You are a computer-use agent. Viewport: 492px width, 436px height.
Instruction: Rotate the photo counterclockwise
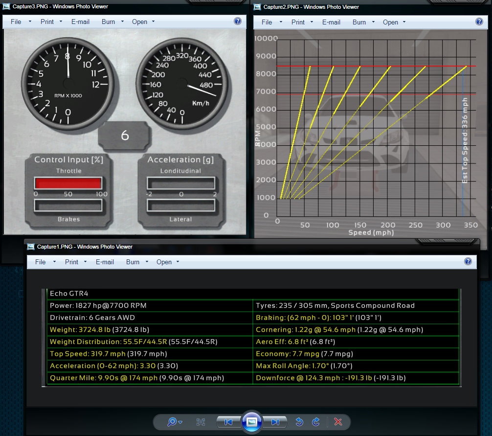point(299,422)
